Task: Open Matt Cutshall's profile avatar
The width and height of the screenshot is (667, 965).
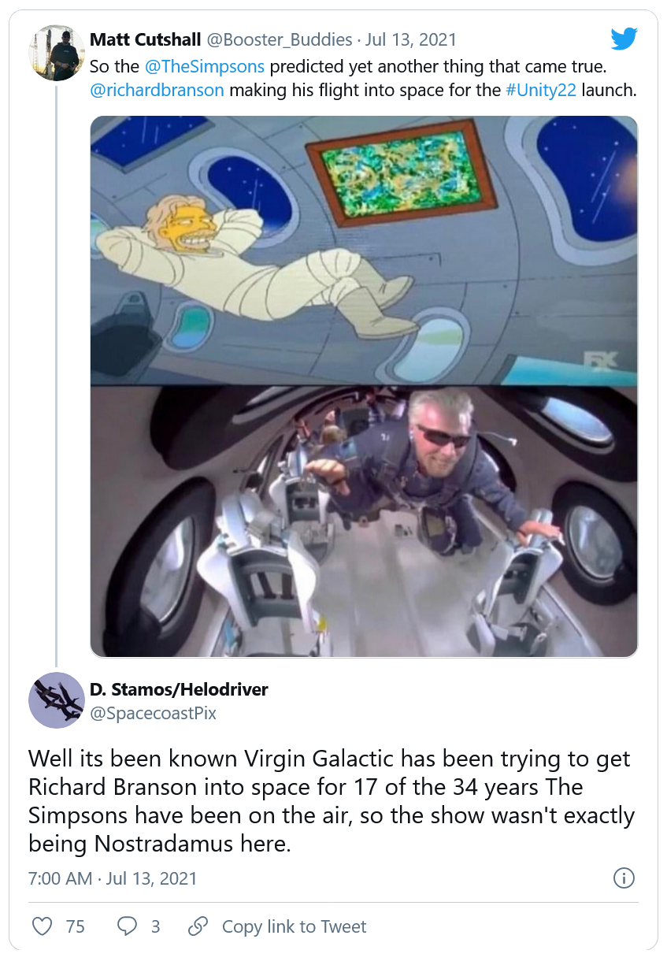Action: click(56, 53)
